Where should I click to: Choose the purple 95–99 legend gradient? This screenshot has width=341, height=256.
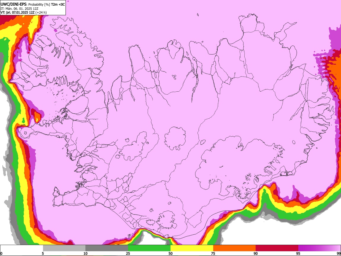point(319,248)
